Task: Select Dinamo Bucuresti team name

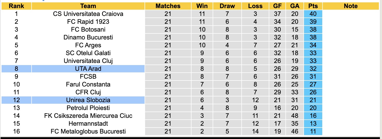Action: click(x=88, y=37)
